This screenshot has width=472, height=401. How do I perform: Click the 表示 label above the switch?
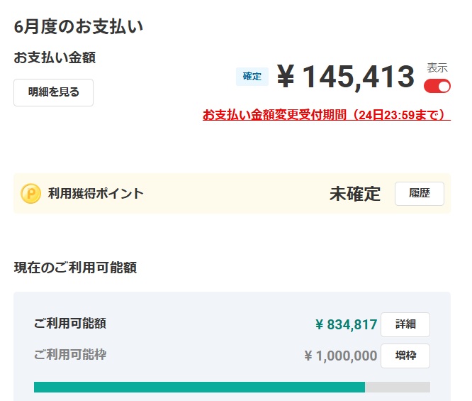tap(437, 68)
